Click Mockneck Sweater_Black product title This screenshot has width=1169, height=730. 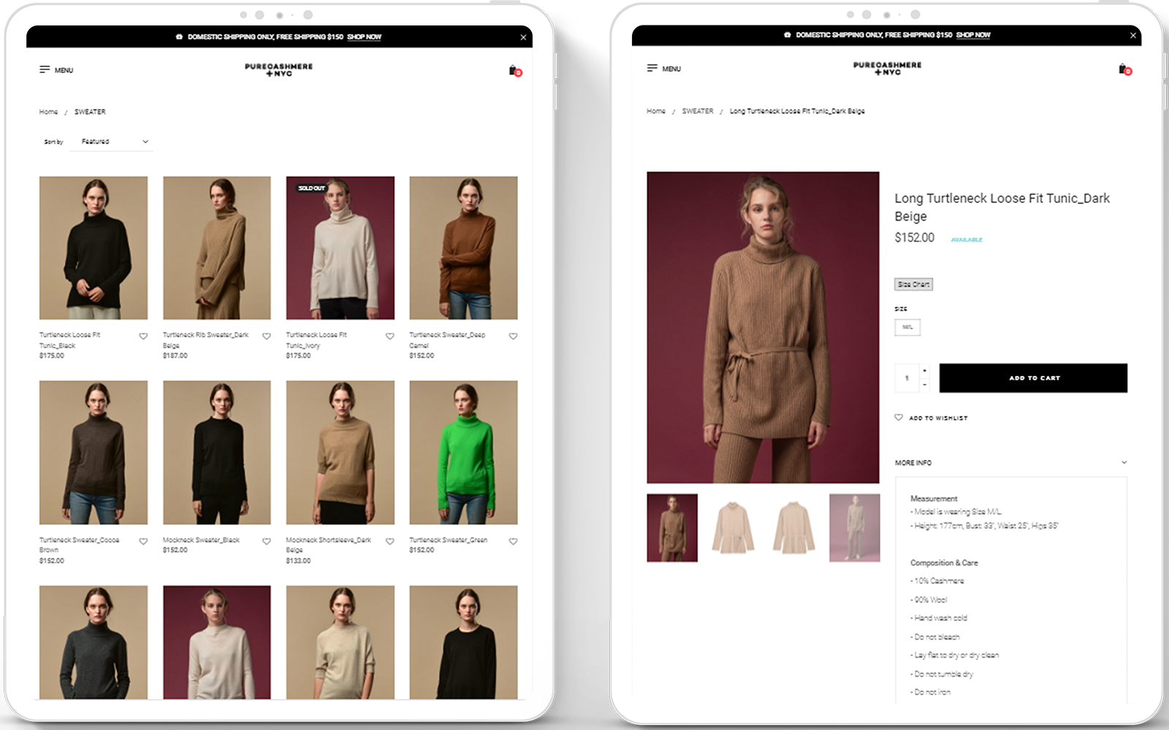click(x=201, y=540)
